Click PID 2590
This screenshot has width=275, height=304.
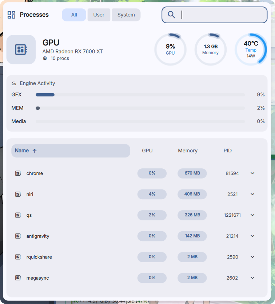pyautogui.click(x=232, y=257)
